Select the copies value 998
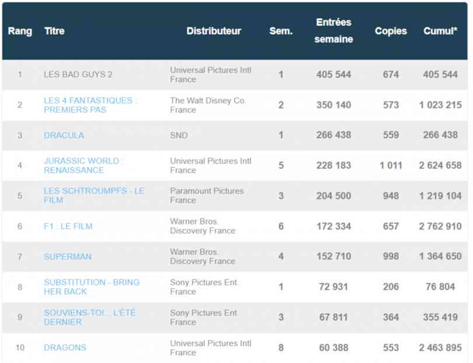 pos(391,256)
